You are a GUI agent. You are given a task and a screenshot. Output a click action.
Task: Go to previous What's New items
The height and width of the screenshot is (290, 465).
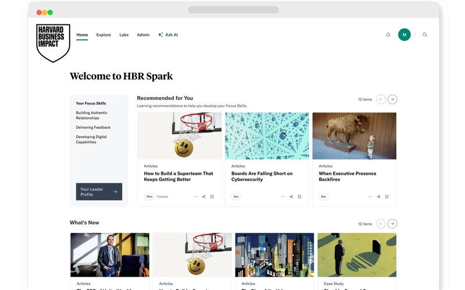[381, 224]
